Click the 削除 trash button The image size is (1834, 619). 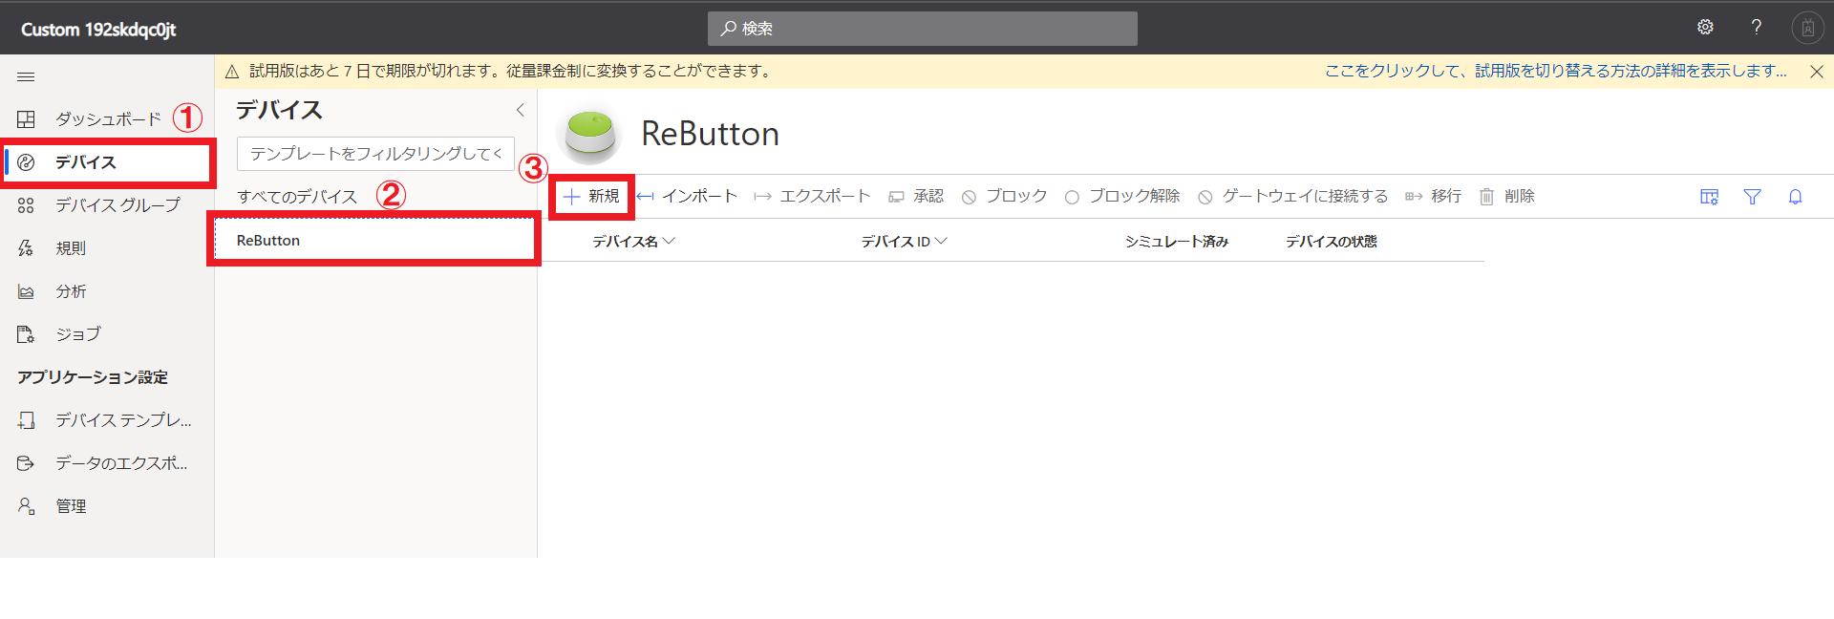[x=1507, y=197]
